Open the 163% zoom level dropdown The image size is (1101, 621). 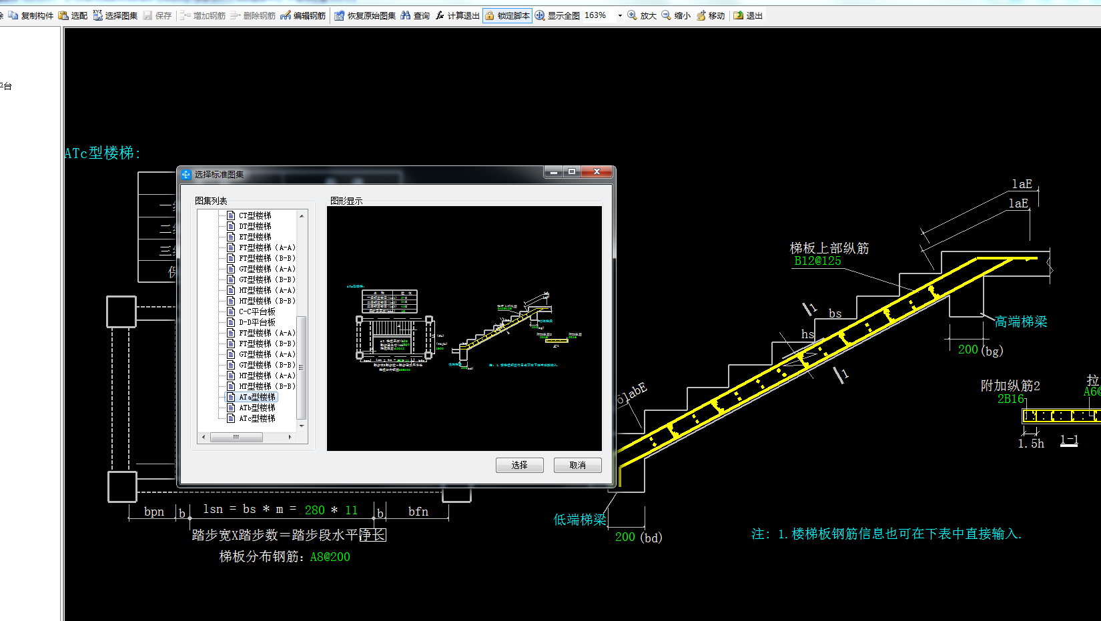620,15
